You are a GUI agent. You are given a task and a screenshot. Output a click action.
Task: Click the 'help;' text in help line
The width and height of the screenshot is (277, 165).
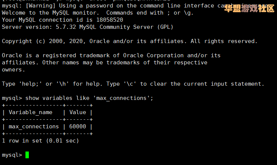30,84
